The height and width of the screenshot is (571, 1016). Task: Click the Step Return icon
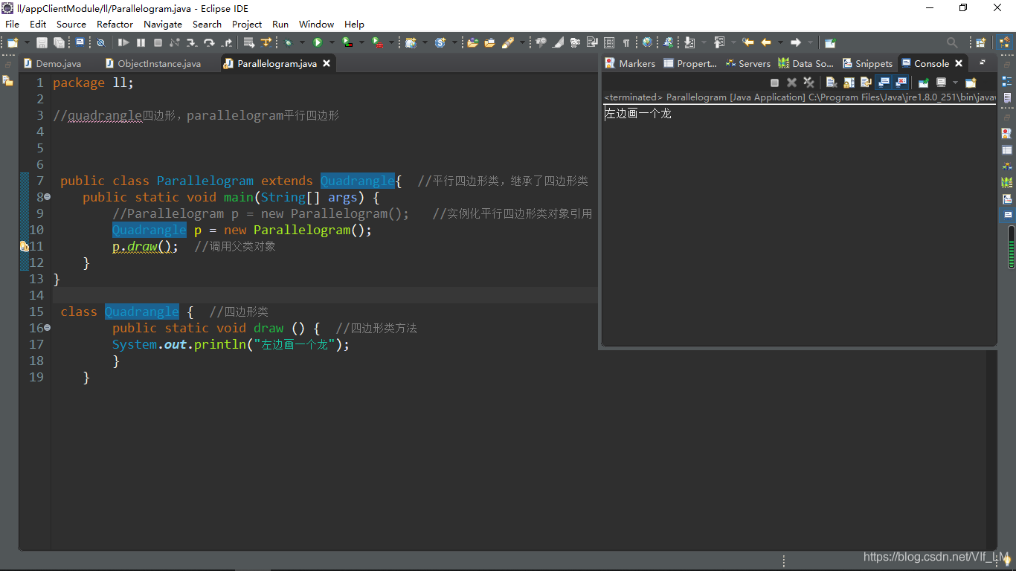pyautogui.click(x=228, y=42)
